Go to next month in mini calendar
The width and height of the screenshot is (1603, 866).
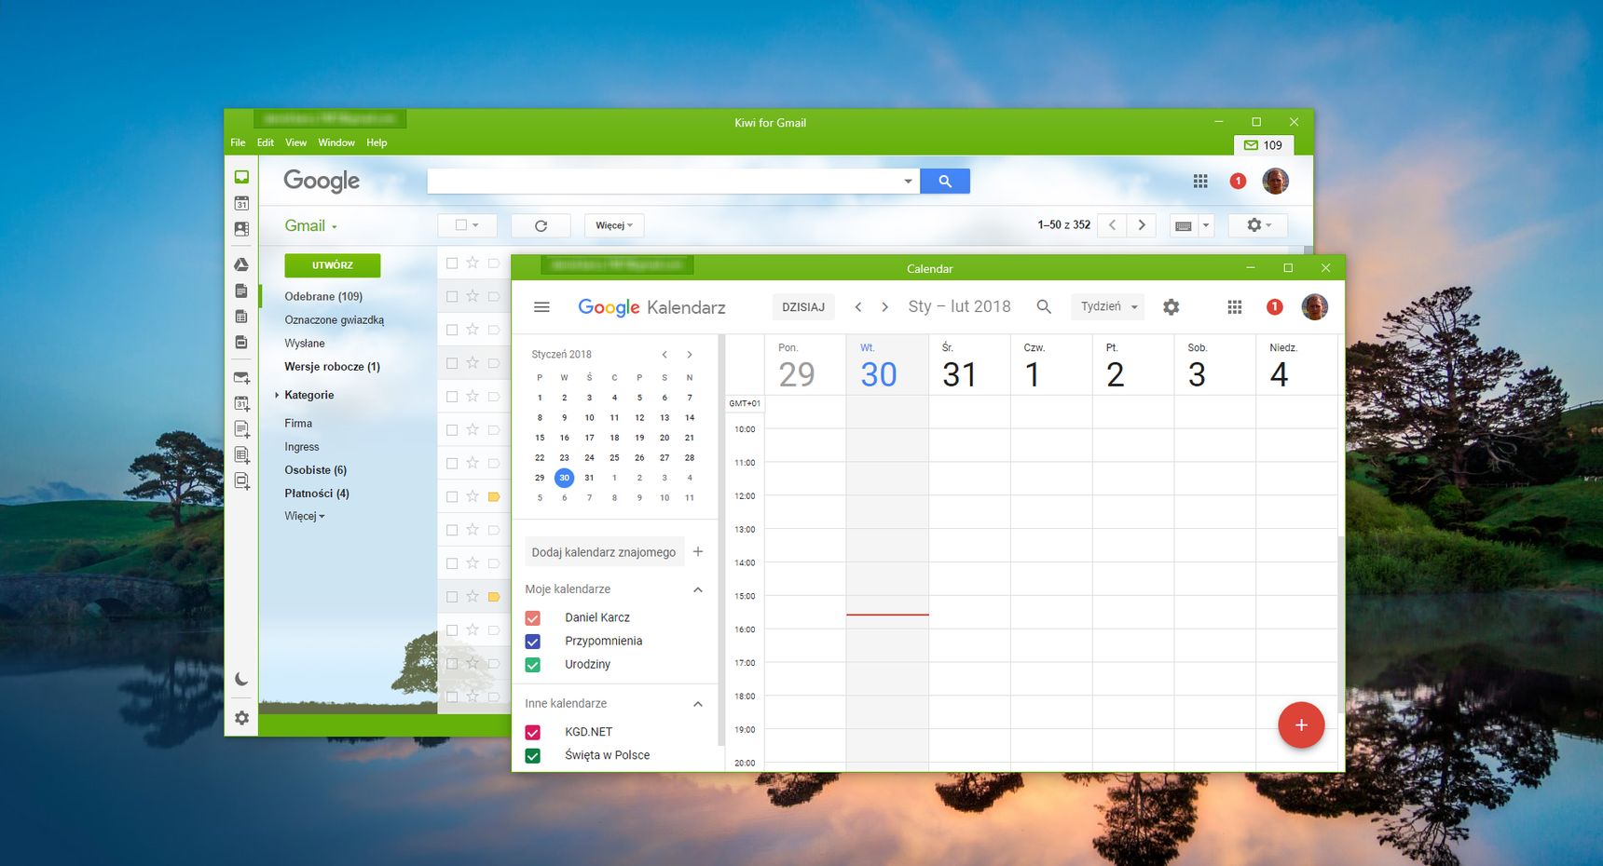point(690,355)
